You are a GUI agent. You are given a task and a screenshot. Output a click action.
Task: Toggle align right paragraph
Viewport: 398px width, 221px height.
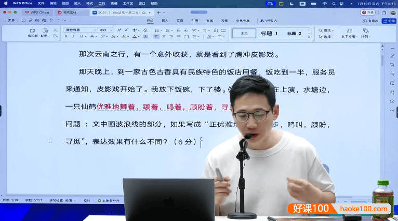click(x=171, y=37)
